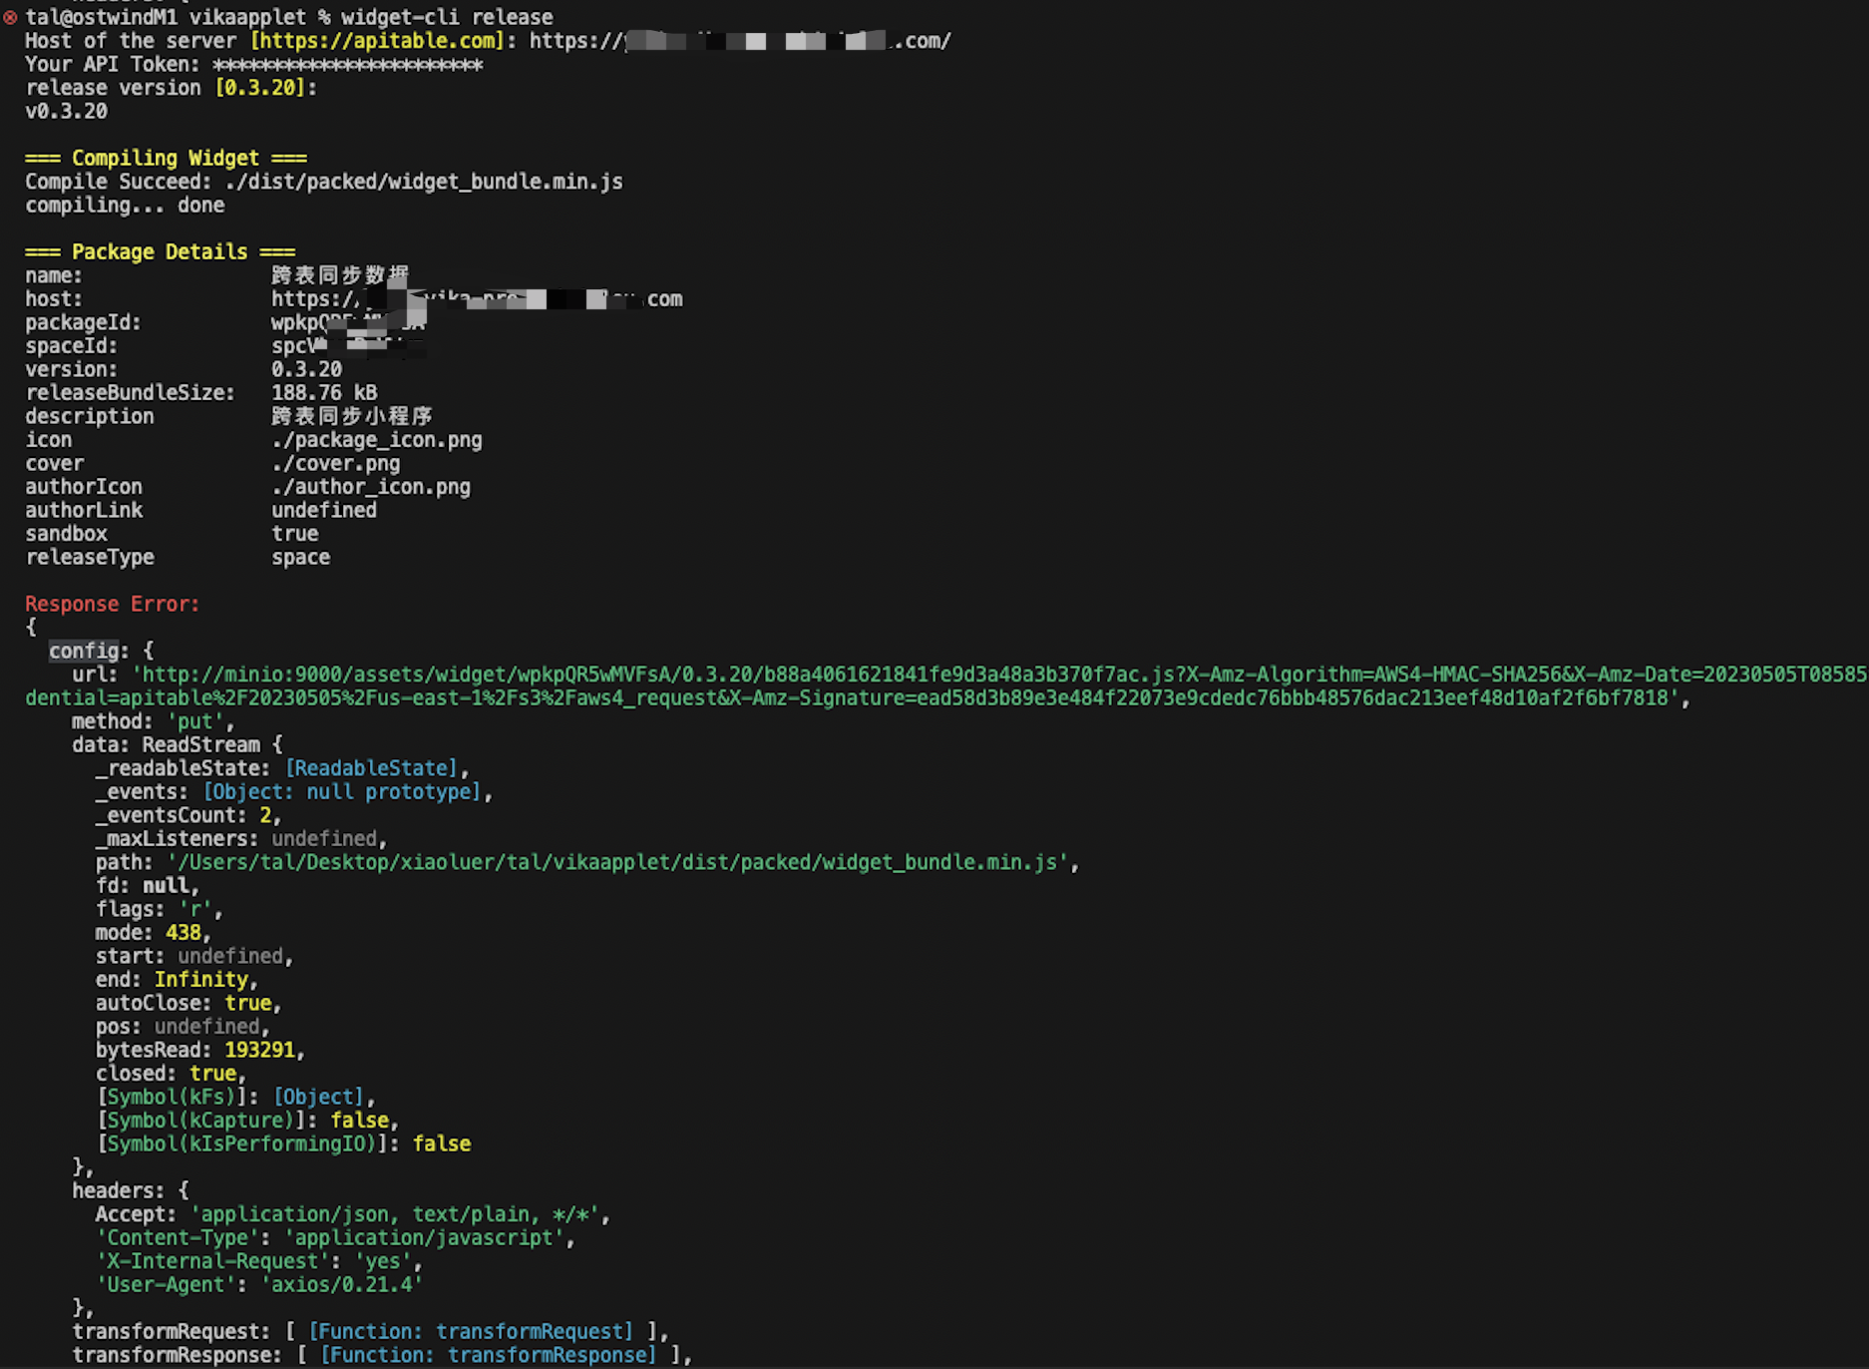This screenshot has height=1369, width=1869.
Task: Click the sandbox value 'true'
Action: coord(295,534)
